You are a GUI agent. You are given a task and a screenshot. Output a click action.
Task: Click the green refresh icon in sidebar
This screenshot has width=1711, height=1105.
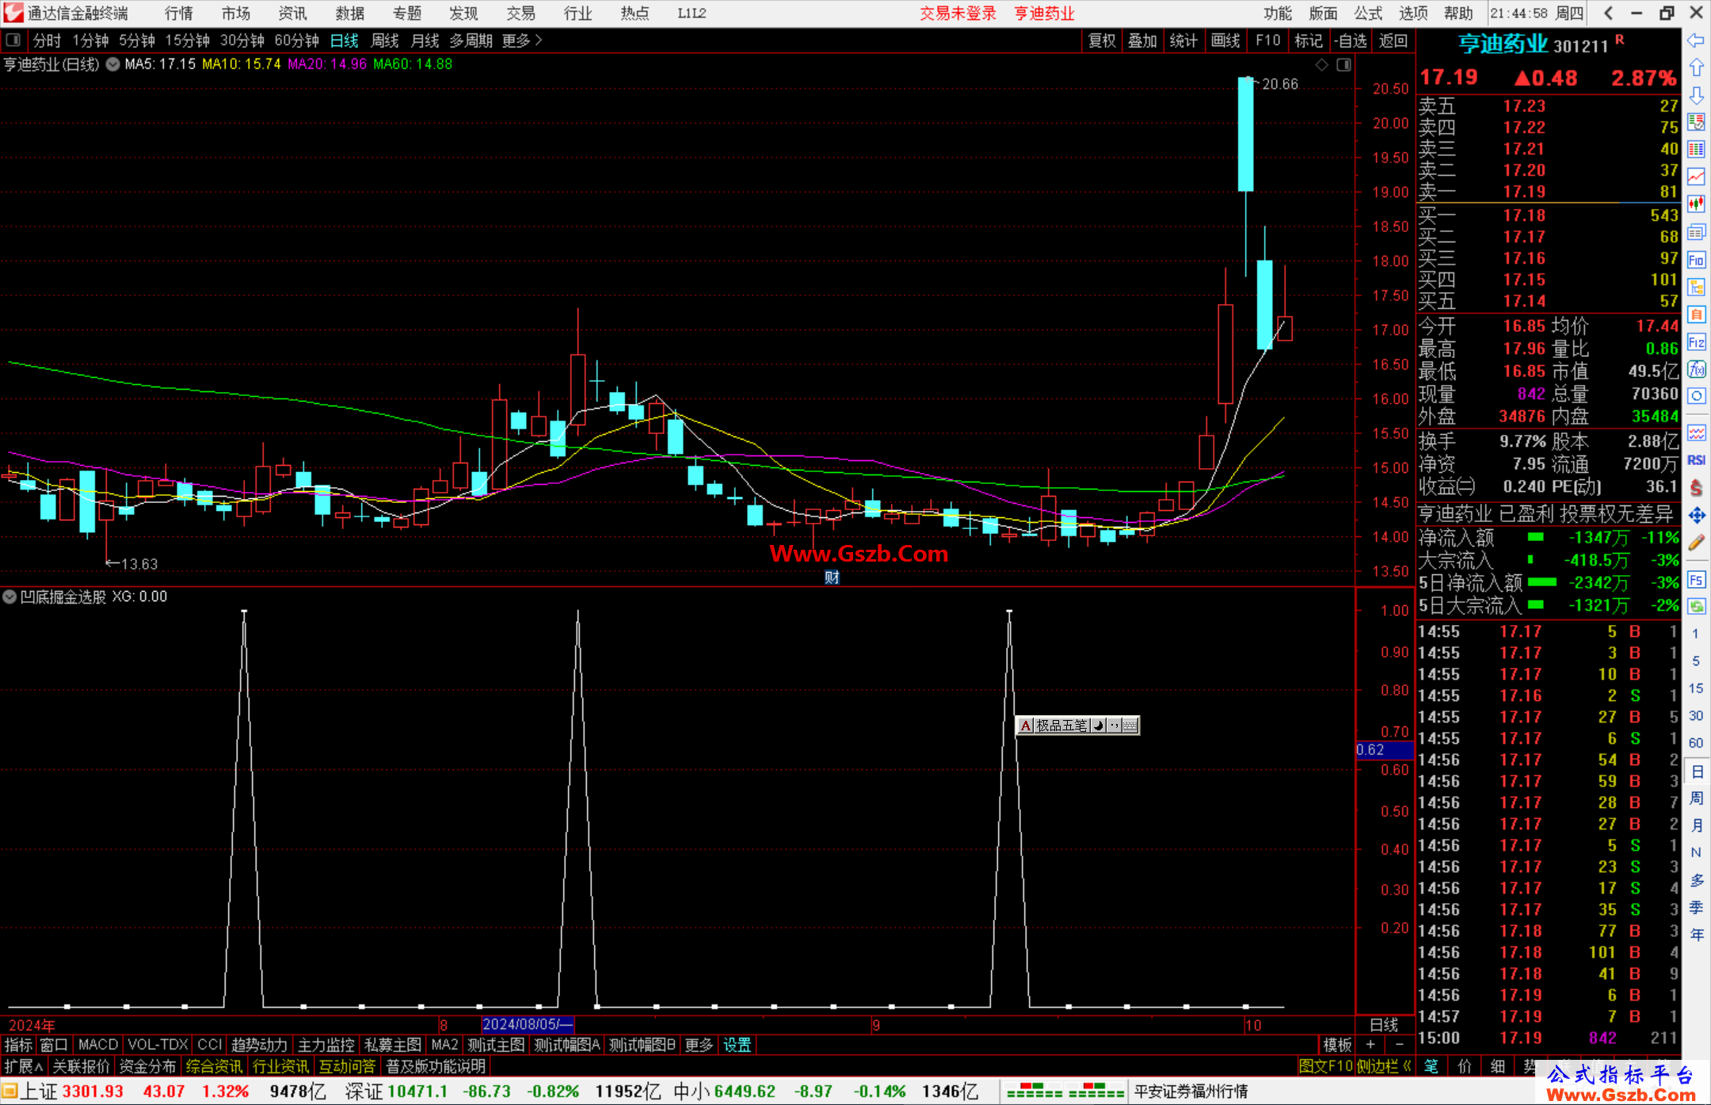(x=1696, y=607)
